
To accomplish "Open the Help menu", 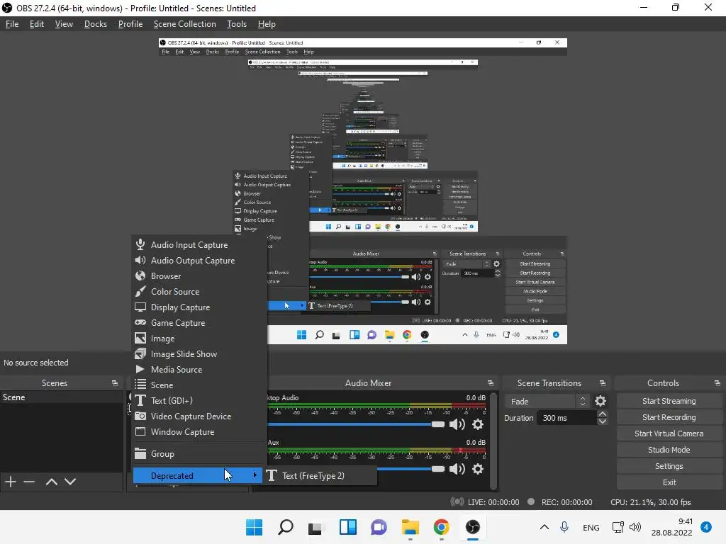I will click(x=267, y=24).
